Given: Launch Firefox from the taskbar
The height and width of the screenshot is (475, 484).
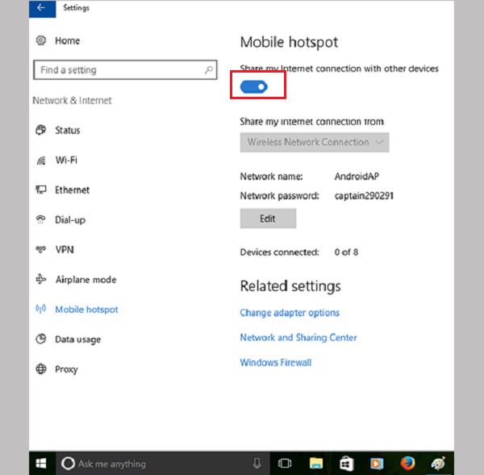Looking at the screenshot, I should (407, 464).
